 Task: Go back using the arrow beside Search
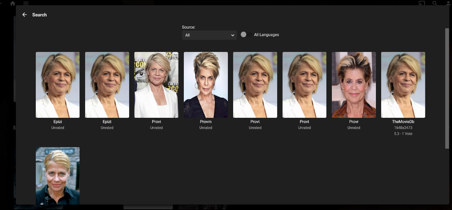coord(24,15)
